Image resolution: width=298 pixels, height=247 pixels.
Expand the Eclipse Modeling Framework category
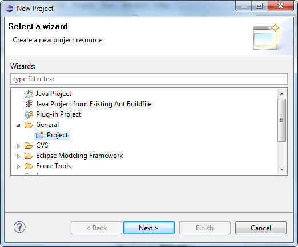18,156
